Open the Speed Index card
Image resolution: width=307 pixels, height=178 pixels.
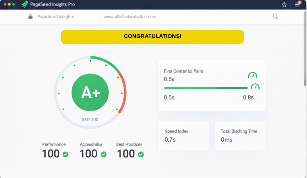pos(183,136)
